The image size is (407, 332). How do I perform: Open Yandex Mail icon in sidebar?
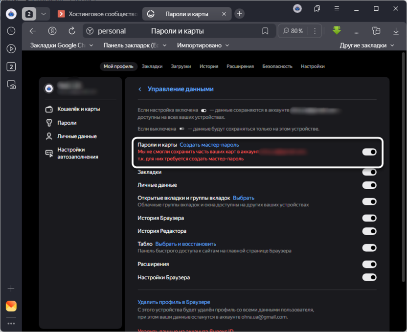11,306
